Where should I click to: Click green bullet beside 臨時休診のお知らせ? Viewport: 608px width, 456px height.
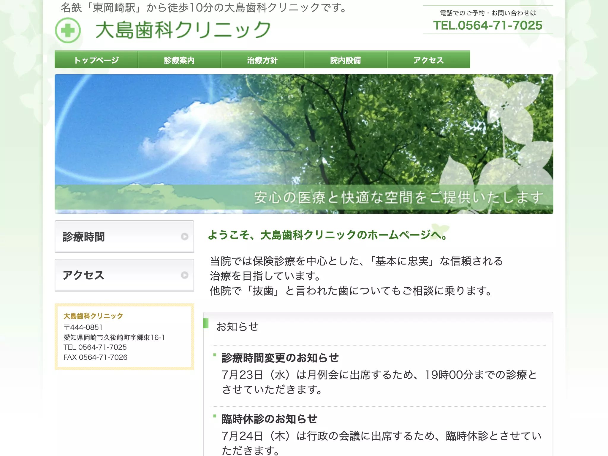pyautogui.click(x=215, y=416)
